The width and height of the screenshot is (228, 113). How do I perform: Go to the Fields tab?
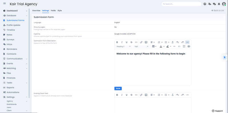(x=53, y=11)
